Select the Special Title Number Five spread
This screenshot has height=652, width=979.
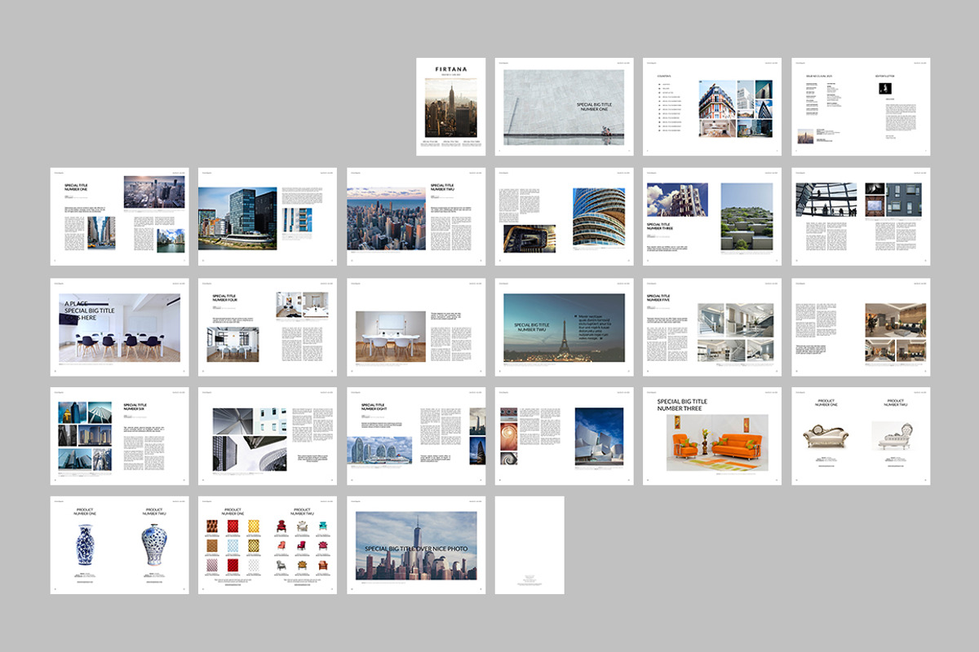[712, 326]
